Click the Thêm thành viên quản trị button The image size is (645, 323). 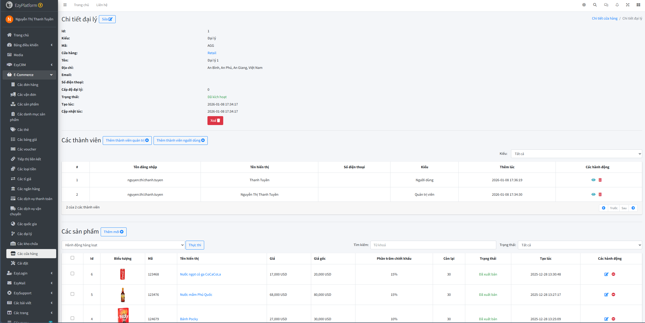[127, 141]
